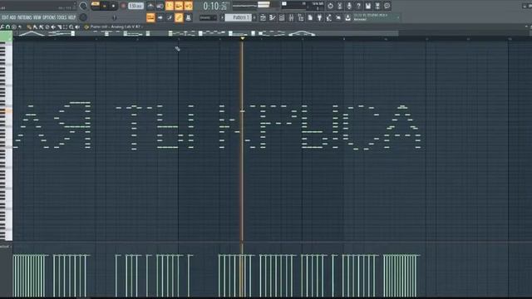Screen dimensions: 532x299
Task: Click the piano roll overview scrollbar
Action: click(x=205, y=33)
